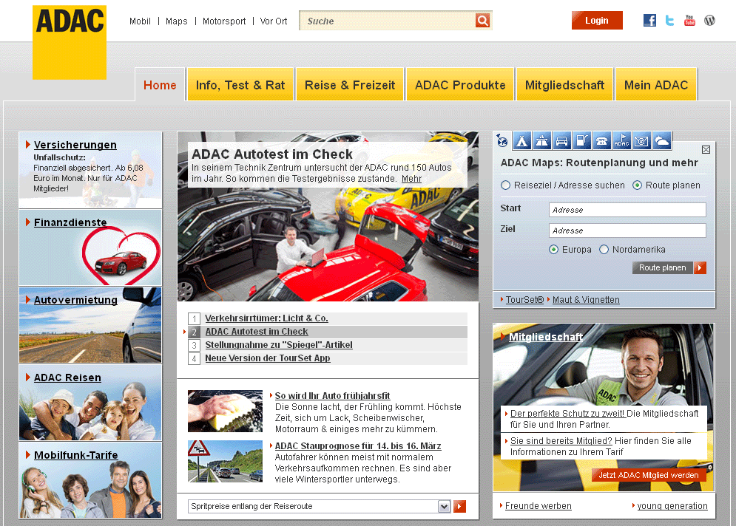Open TourSet link
The image size is (736, 526).
[524, 299]
